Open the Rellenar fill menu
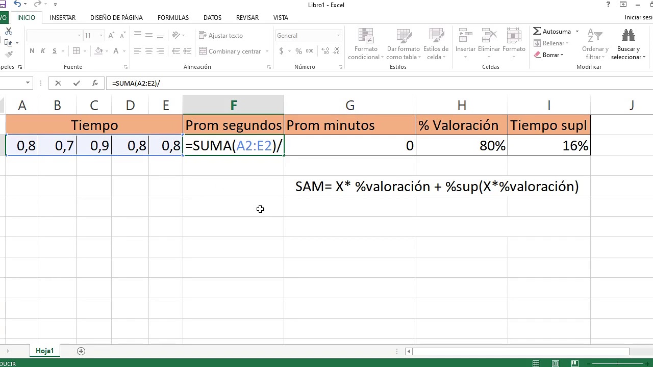Screen dimensions: 653x367 point(551,43)
